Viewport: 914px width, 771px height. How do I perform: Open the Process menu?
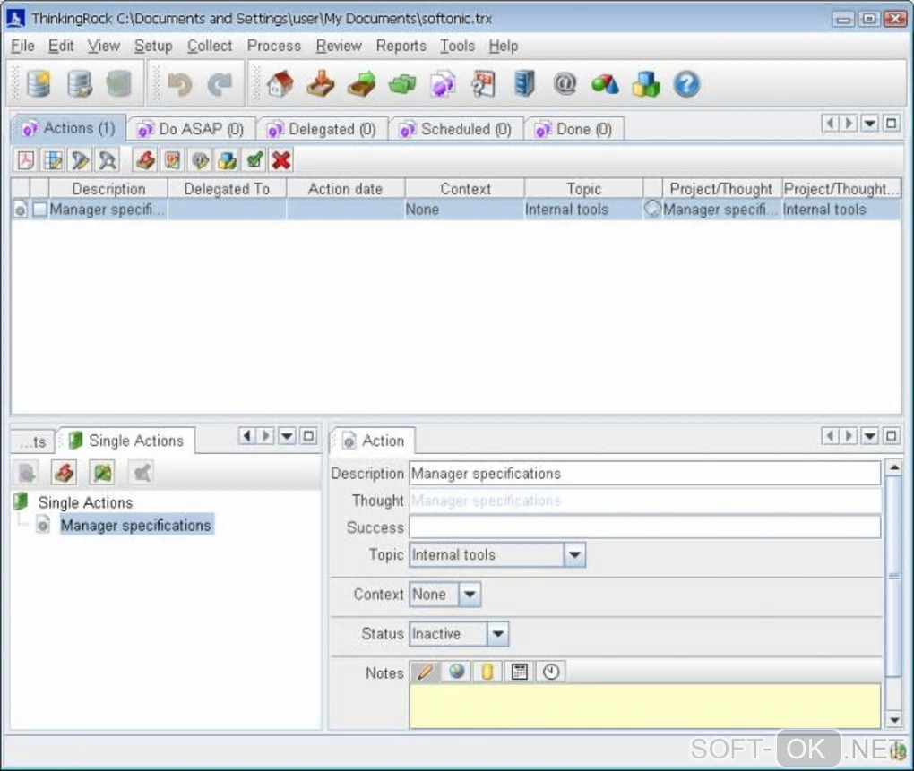274,46
